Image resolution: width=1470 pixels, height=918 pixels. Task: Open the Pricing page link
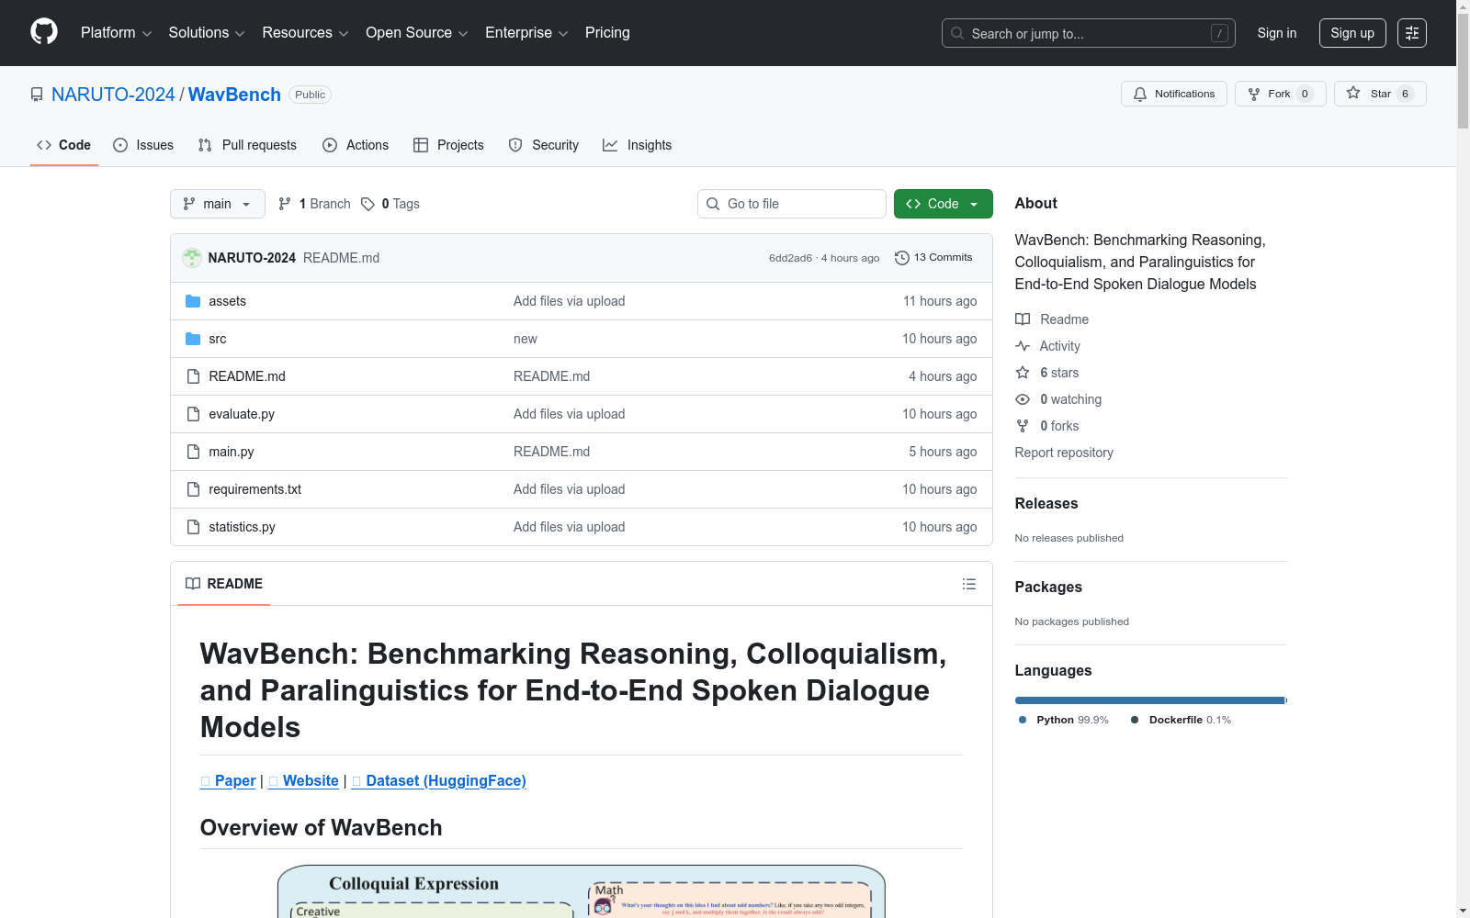tap(607, 33)
